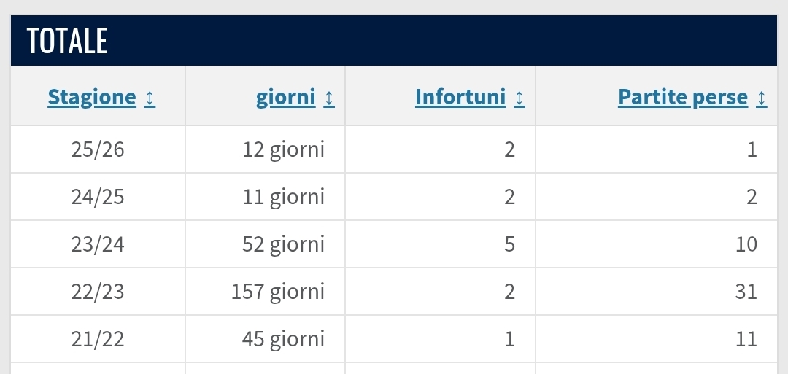This screenshot has width=788, height=374.
Task: Click sort arrow icon beside Partite perse
Action: click(762, 98)
